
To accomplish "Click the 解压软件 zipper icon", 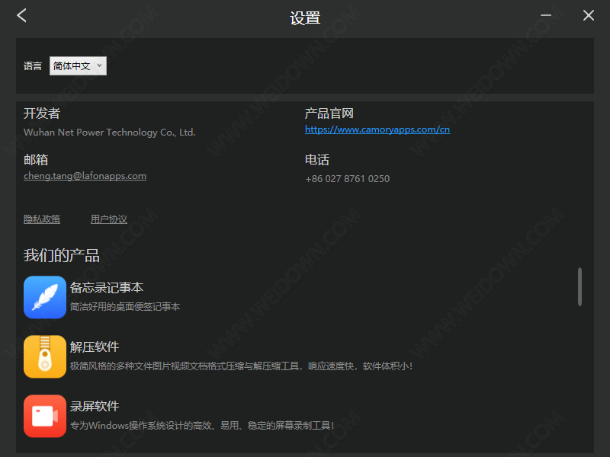I will tap(45, 356).
